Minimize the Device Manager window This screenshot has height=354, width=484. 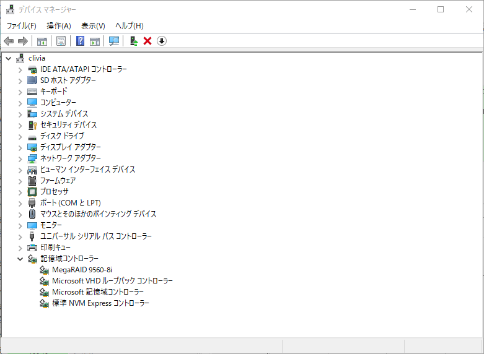[413, 9]
